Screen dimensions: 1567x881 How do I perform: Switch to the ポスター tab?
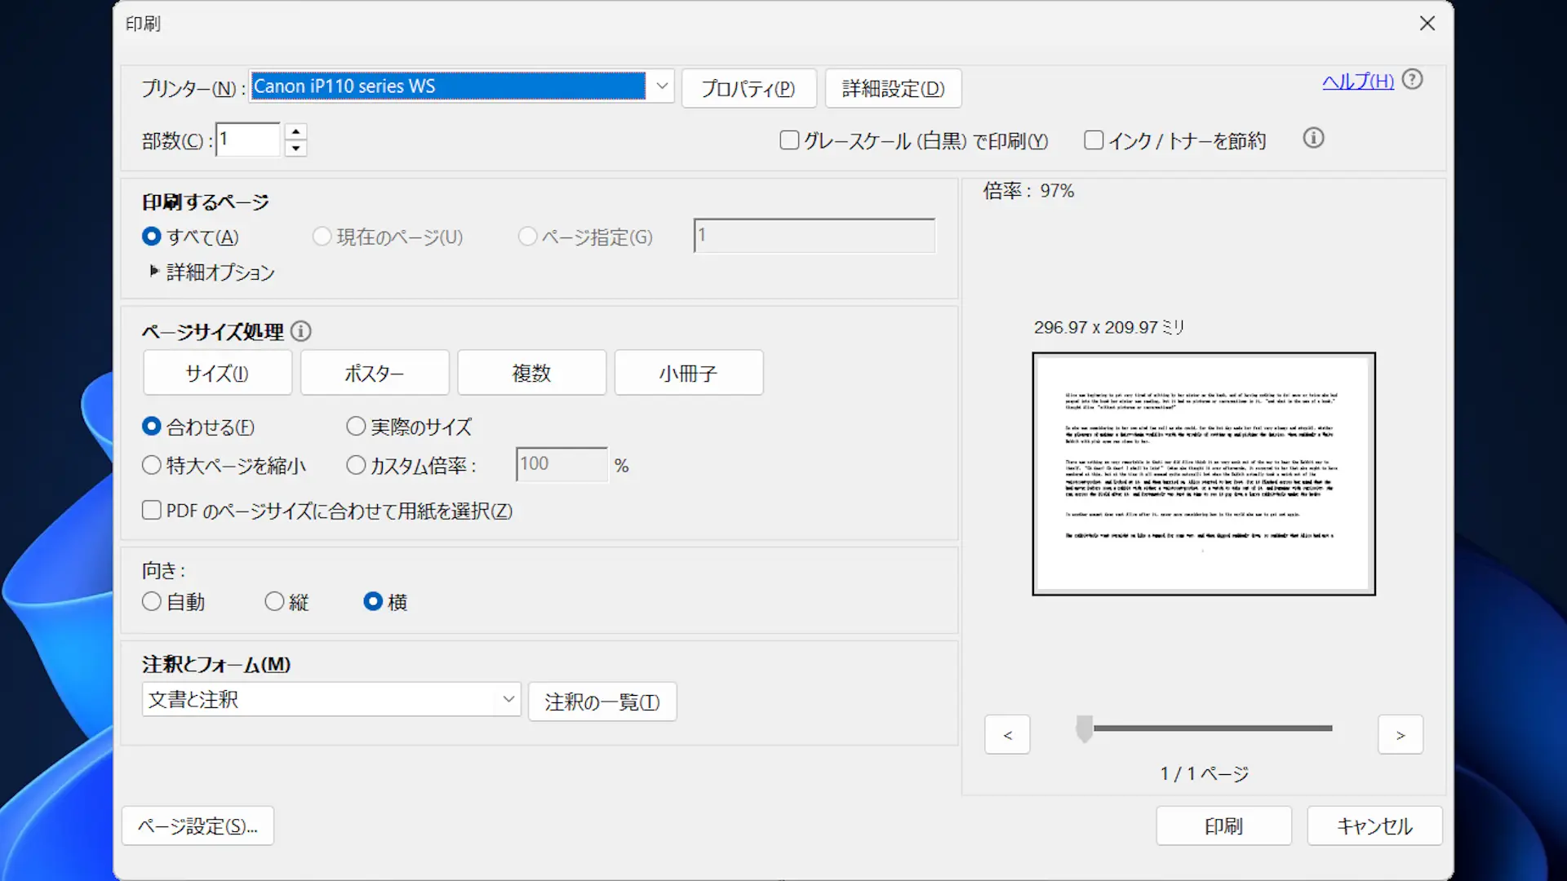pos(375,373)
